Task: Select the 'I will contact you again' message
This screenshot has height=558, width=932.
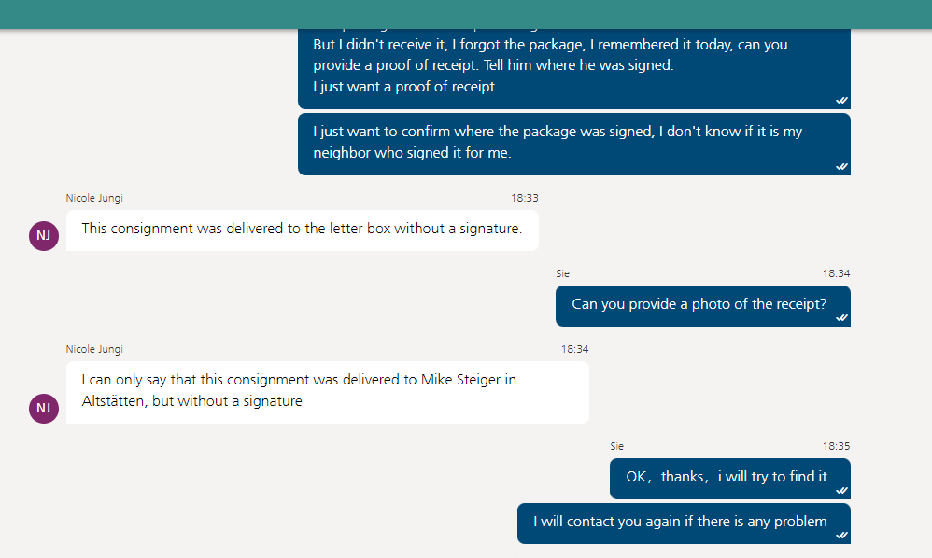Action: 680,523
